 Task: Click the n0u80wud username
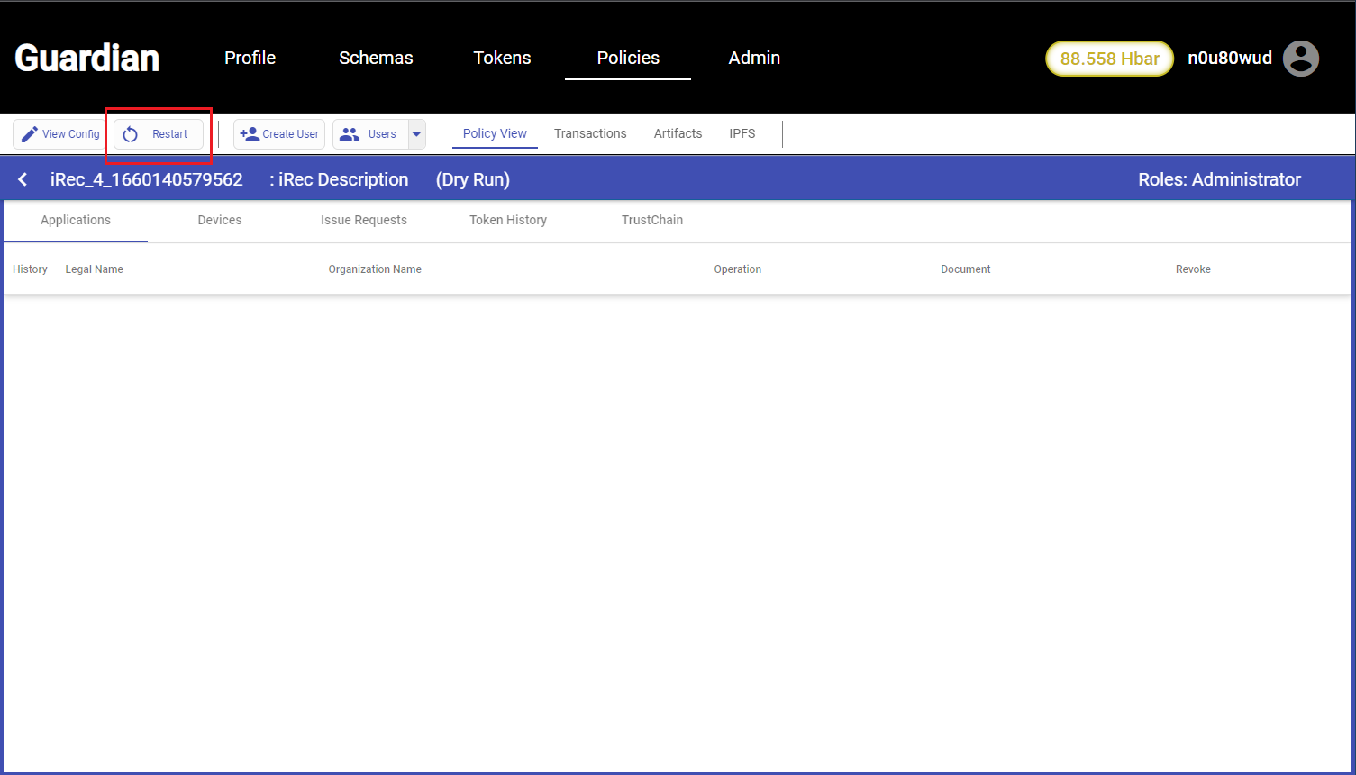pyautogui.click(x=1230, y=58)
